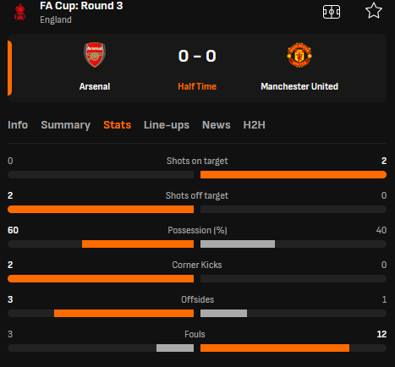Go to the News tab
Screen dimensions: 395x367
tap(217, 125)
